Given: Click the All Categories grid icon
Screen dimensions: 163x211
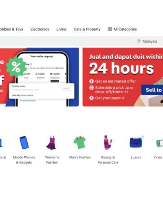Looking at the screenshot, I should point(110,29).
